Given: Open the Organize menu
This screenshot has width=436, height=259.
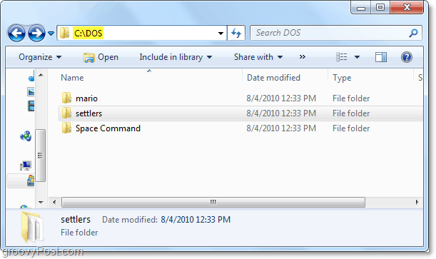Looking at the screenshot, I should pos(40,57).
